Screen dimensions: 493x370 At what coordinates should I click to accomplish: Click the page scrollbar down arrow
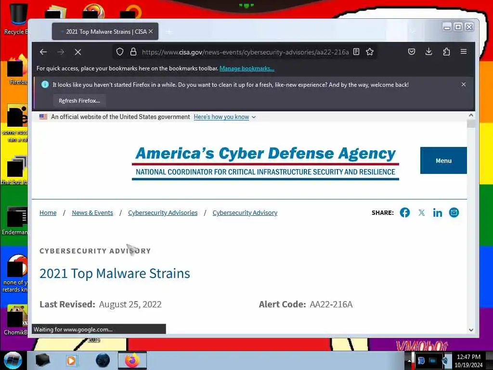click(471, 330)
